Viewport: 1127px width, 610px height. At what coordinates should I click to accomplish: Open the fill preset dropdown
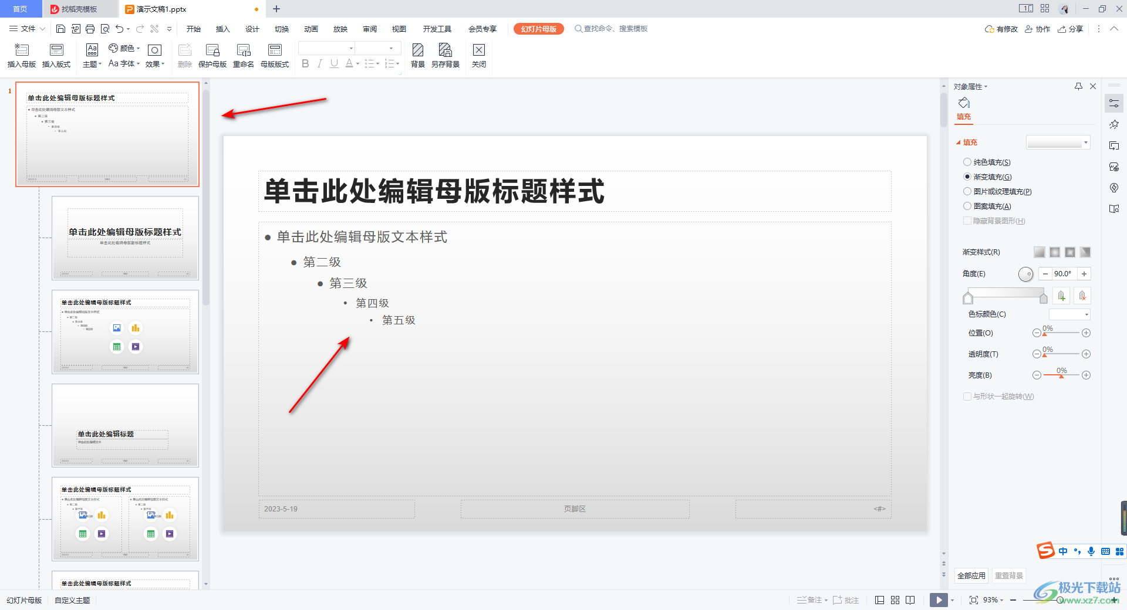tap(1058, 142)
